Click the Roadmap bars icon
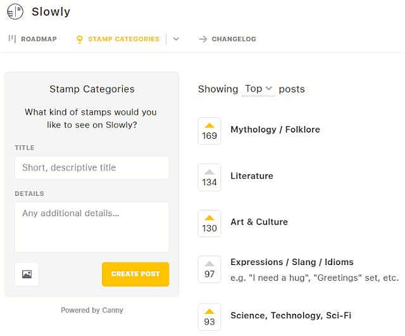405x336 pixels. point(12,39)
